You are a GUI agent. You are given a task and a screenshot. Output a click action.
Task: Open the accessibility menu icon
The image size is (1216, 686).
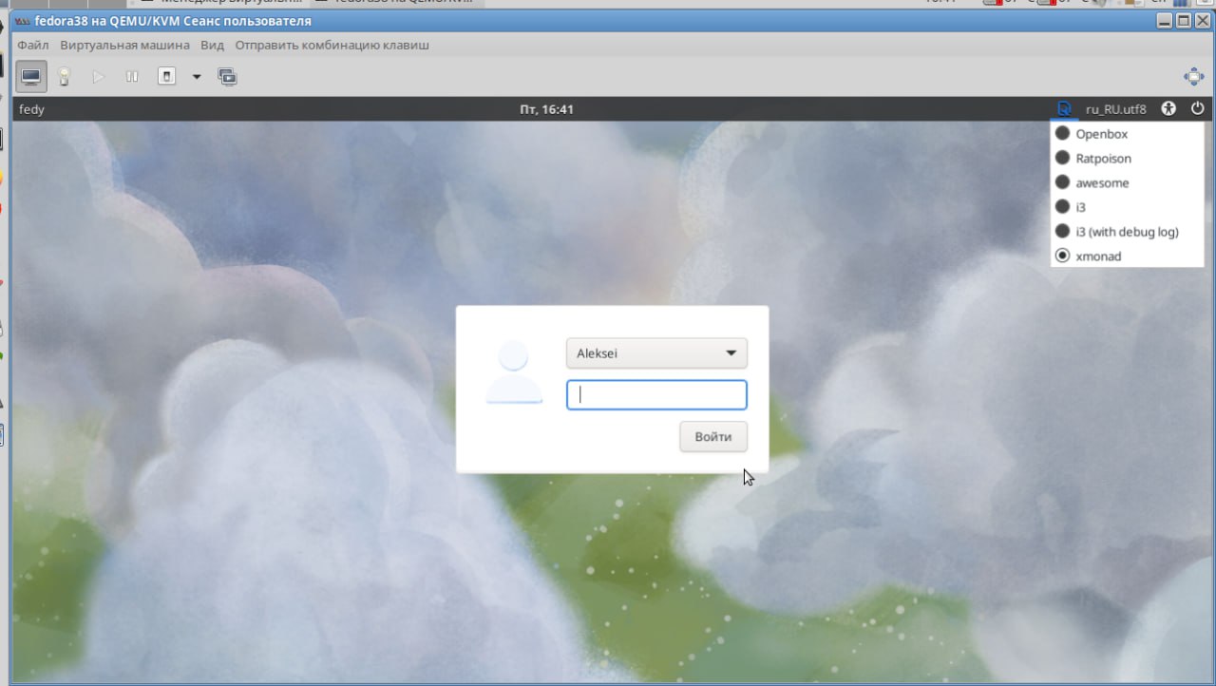pyautogui.click(x=1169, y=108)
